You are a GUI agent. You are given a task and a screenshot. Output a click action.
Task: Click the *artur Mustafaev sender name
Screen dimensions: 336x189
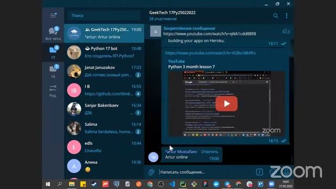click(181, 152)
